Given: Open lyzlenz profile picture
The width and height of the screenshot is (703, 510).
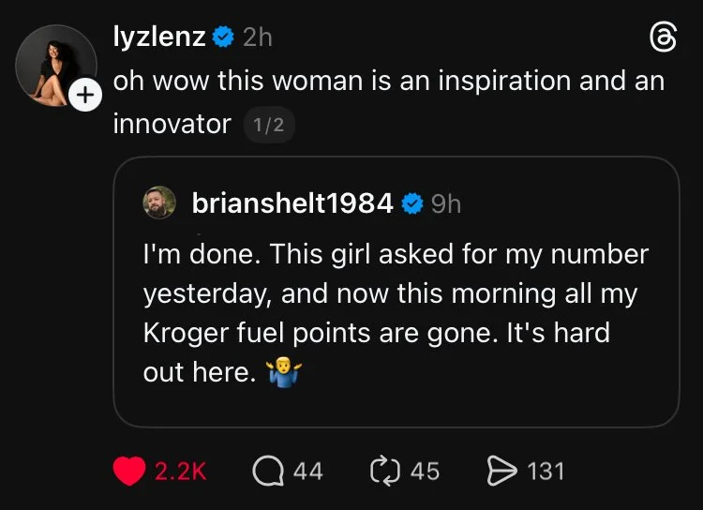Looking at the screenshot, I should coord(56,66).
